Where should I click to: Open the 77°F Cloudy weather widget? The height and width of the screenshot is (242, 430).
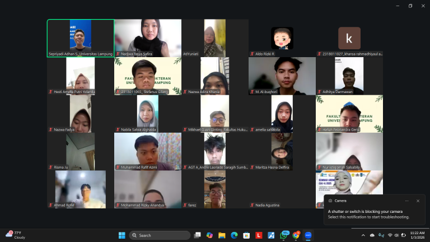point(15,235)
